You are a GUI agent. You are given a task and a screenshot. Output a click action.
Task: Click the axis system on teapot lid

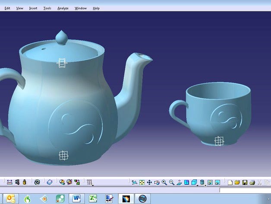tap(62, 63)
